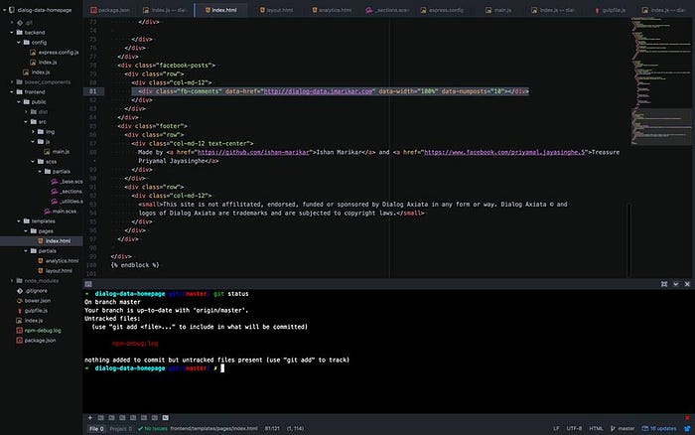The image size is (695, 435).
Task: Select the active last terminal icon
Action: [166, 418]
